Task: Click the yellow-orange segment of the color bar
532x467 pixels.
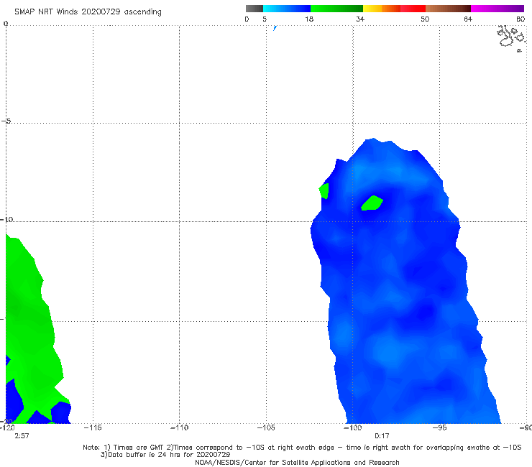Action: 381,9
